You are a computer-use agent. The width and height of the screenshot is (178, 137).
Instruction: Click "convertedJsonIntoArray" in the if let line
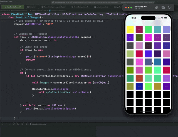53,76
